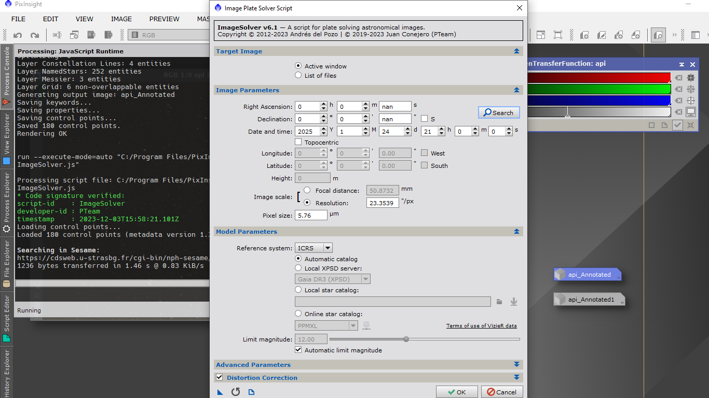Click the luminance midtones slider in ScreenTransferFunction
The image size is (709, 398).
tap(567, 112)
